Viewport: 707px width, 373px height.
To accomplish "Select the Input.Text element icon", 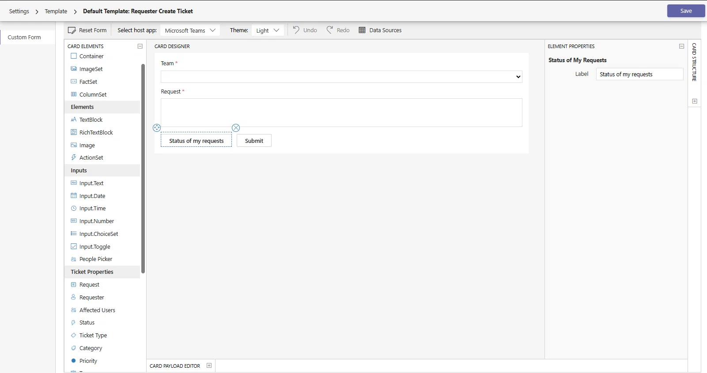I will coord(74,183).
